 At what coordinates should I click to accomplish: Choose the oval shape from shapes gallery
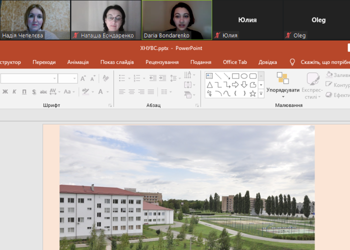pyautogui.click(x=244, y=76)
